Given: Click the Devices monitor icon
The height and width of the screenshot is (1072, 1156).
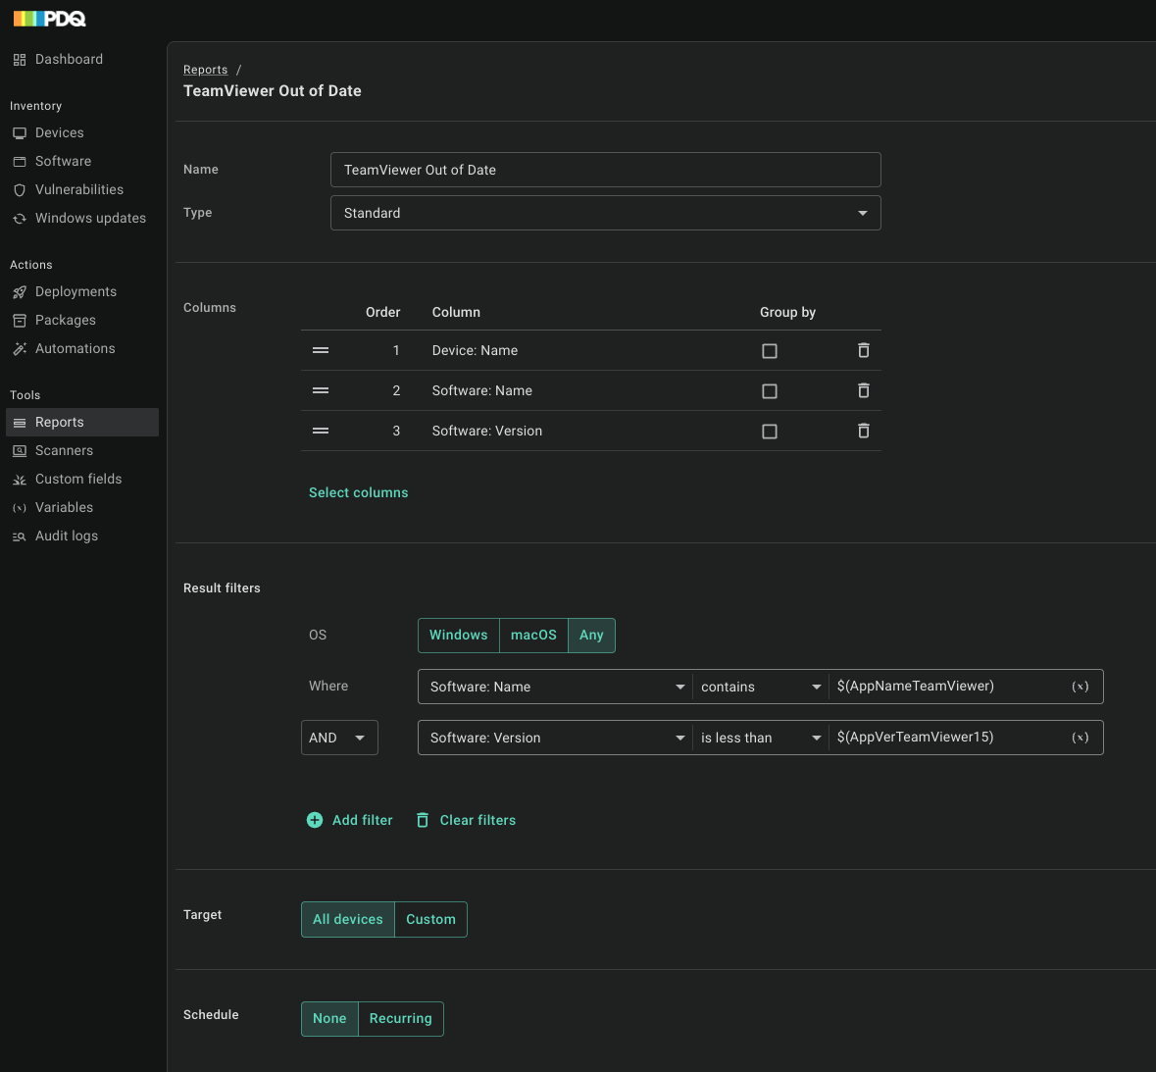Looking at the screenshot, I should pos(20,133).
